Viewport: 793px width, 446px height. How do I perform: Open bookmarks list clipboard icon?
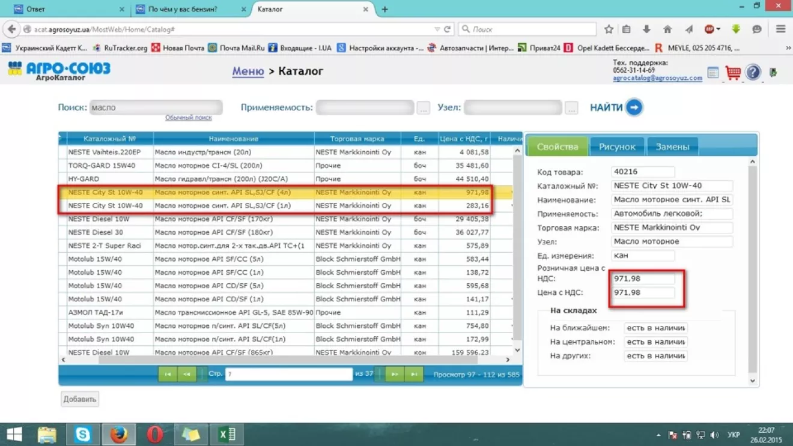click(x=627, y=29)
